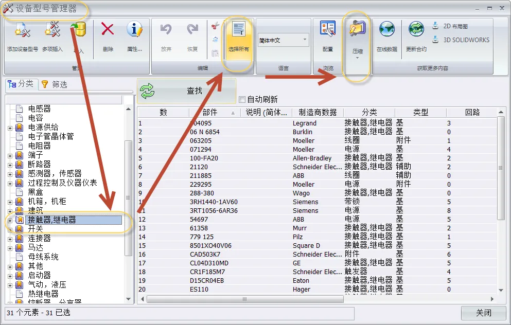
Task: Switch to the 分类 tab
Action: 21,84
